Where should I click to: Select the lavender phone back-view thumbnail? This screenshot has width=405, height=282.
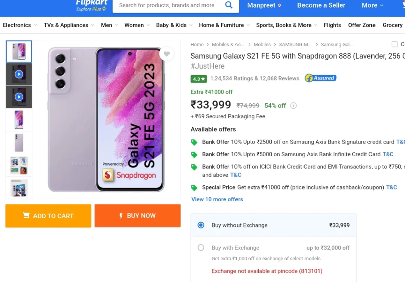pos(19,142)
